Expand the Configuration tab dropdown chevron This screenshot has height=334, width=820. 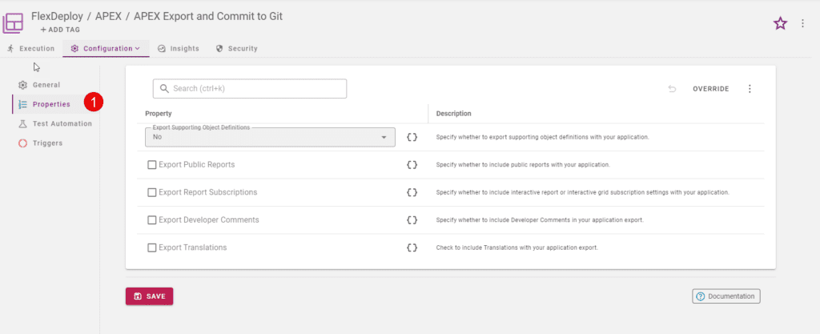(x=138, y=49)
